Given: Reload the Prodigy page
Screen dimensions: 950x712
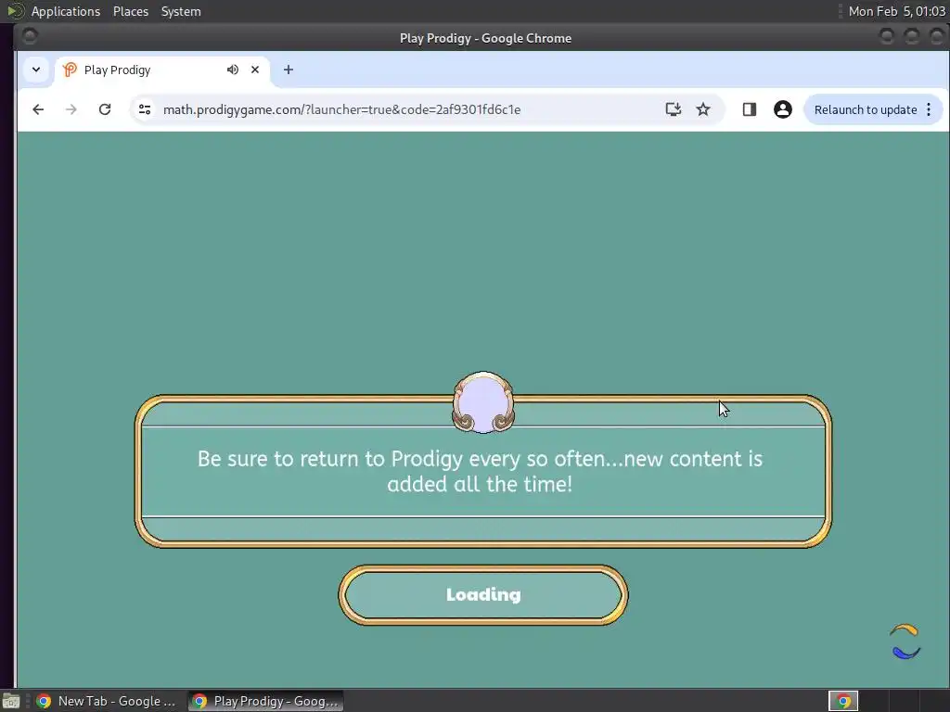Looking at the screenshot, I should point(105,109).
